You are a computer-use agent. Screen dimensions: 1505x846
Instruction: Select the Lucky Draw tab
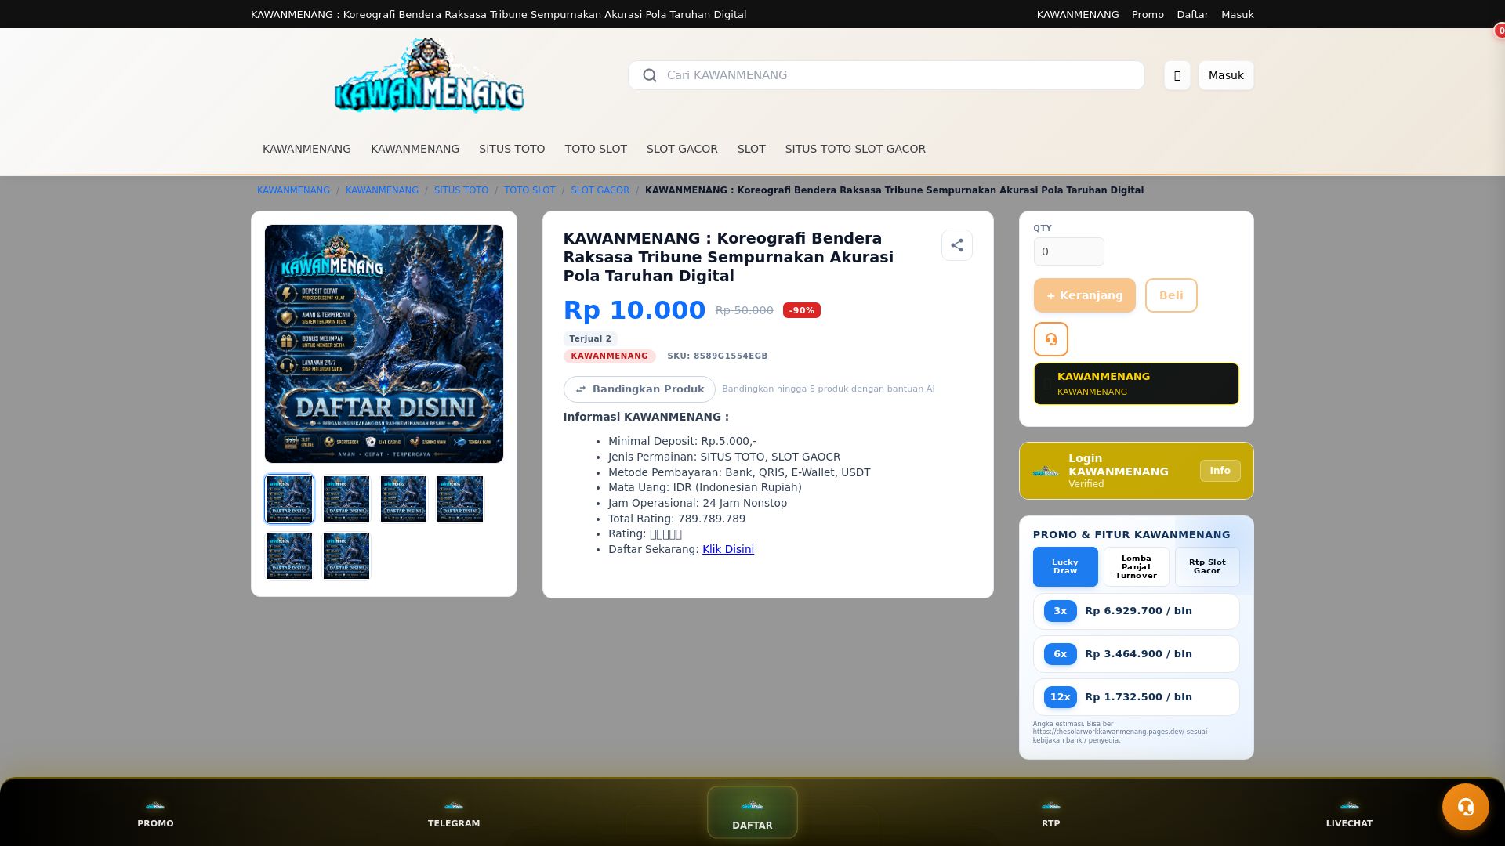pos(1064,566)
